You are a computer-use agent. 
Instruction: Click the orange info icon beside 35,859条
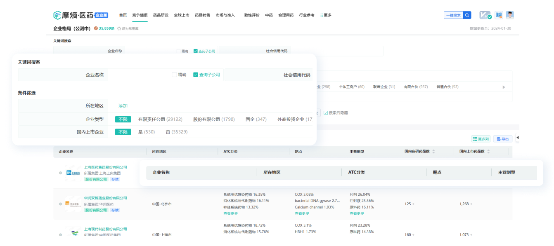point(96,28)
